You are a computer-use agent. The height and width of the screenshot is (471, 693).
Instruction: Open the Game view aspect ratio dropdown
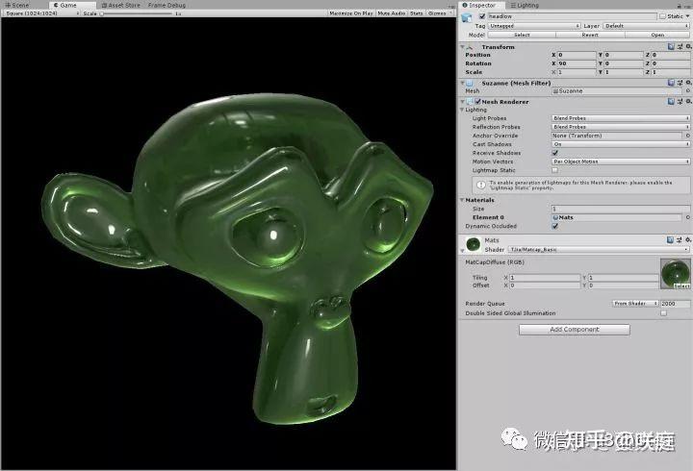pyautogui.click(x=41, y=13)
